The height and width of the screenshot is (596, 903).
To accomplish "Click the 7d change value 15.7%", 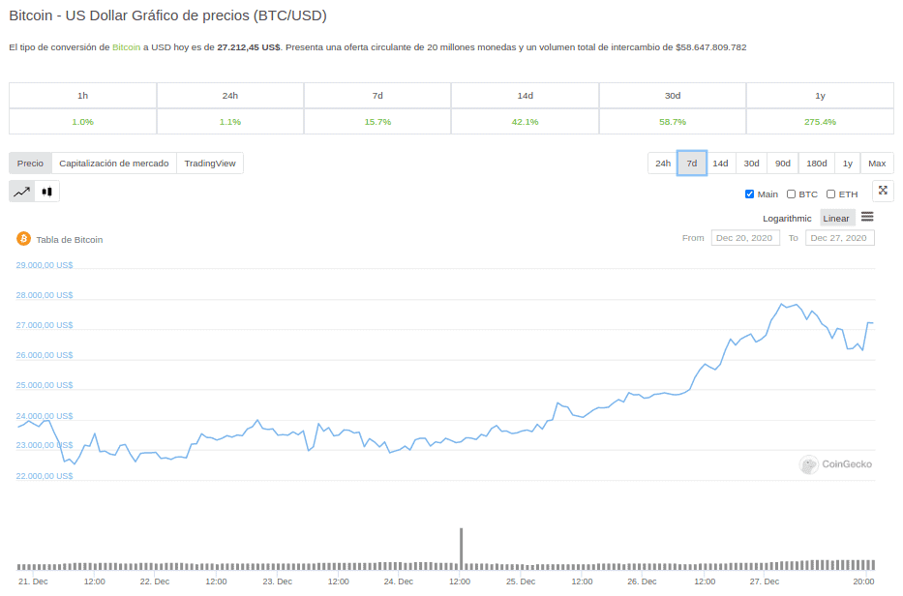I will coord(377,122).
